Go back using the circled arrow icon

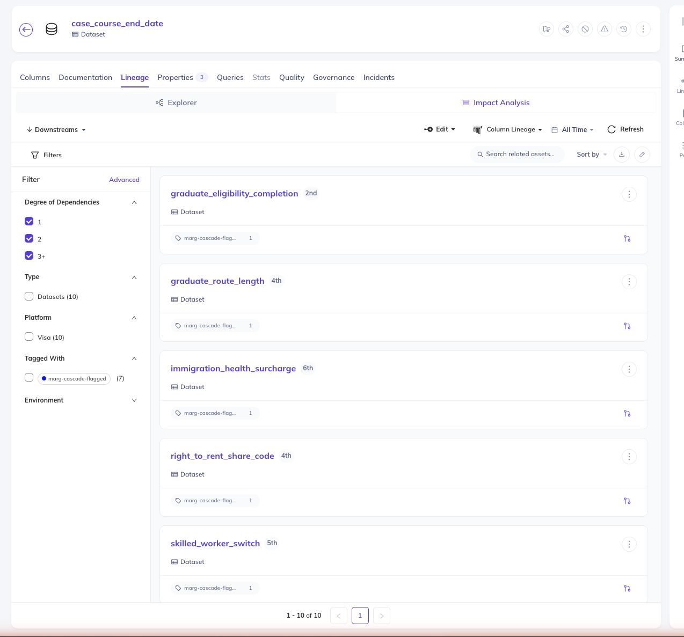26,30
